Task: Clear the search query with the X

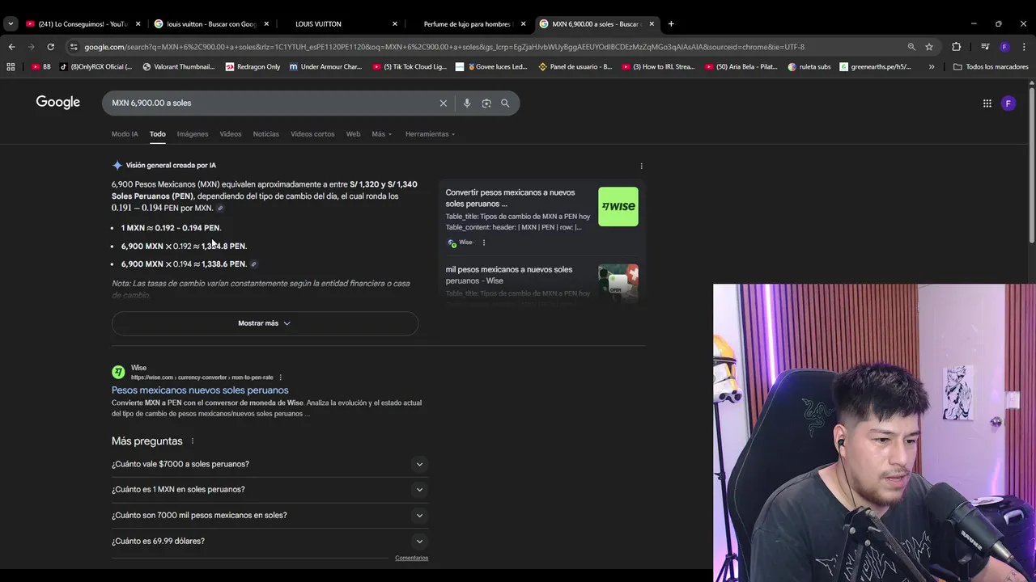Action: tap(443, 103)
